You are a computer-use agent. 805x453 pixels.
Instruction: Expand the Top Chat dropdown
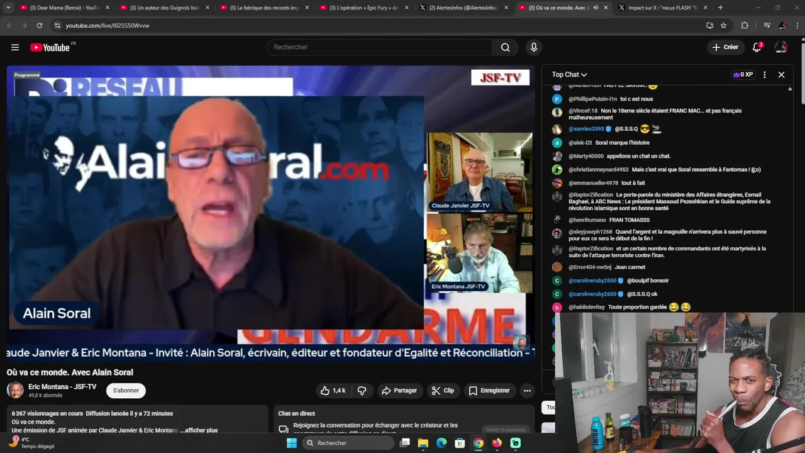coord(569,74)
